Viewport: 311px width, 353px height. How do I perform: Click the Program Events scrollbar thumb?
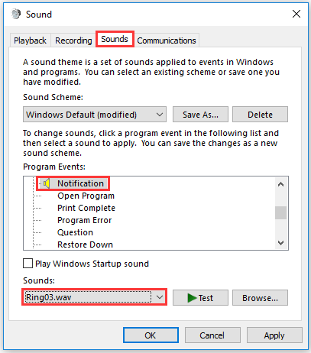[x=280, y=212]
